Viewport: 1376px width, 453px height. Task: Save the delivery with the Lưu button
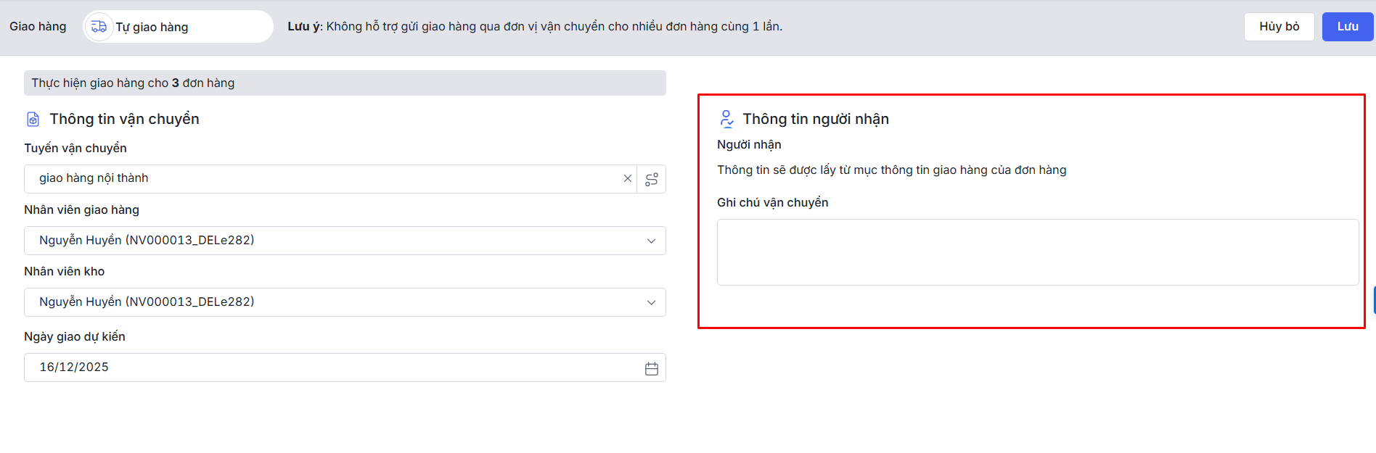[1347, 27]
